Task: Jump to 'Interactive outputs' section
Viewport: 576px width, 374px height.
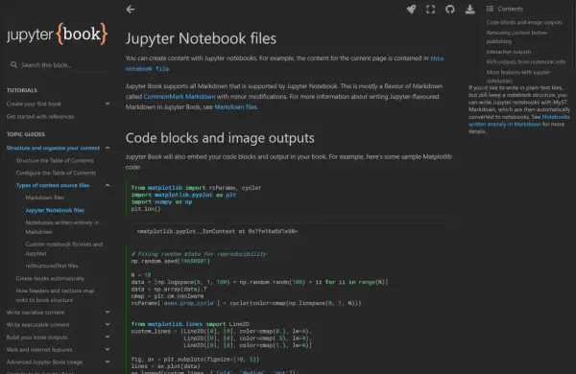Action: pos(509,52)
